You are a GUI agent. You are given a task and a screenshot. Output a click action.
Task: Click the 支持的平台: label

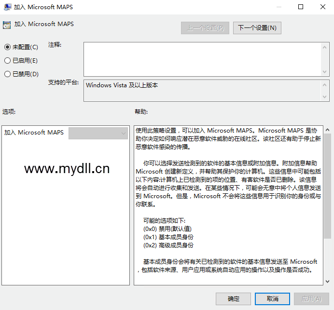(64, 82)
